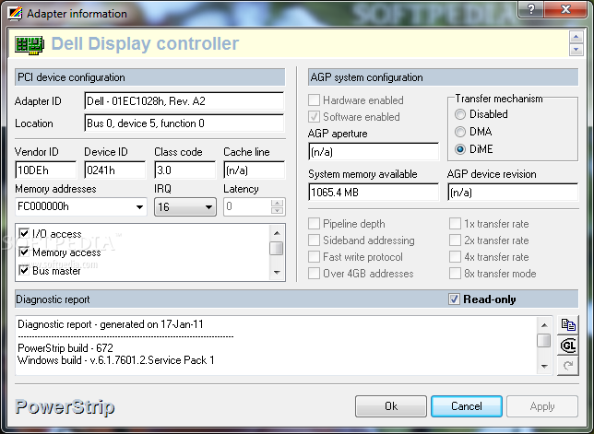Screen dimensions: 594x434
Task: Click the 'PowerStrip build - 672' line
Action: 65,347
